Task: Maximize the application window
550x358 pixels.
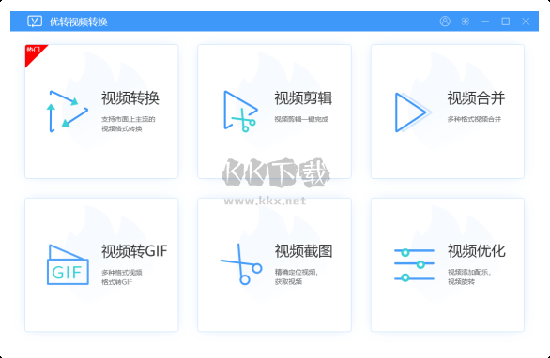Action: 506,22
